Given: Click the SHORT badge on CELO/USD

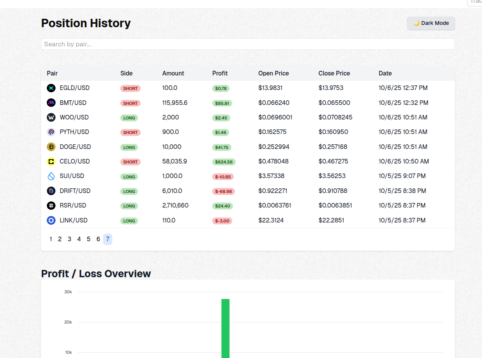Looking at the screenshot, I should pos(130,162).
